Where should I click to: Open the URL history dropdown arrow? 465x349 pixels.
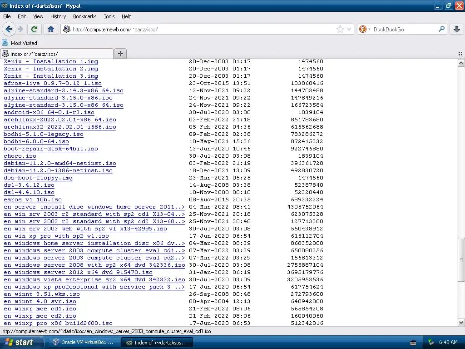tap(349, 29)
